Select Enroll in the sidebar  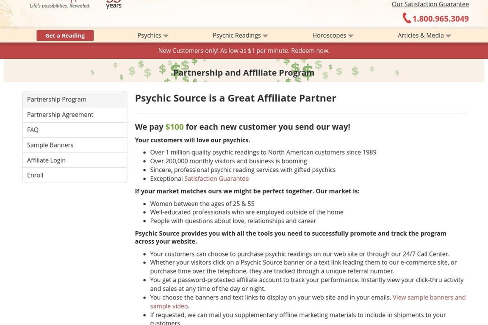click(75, 175)
